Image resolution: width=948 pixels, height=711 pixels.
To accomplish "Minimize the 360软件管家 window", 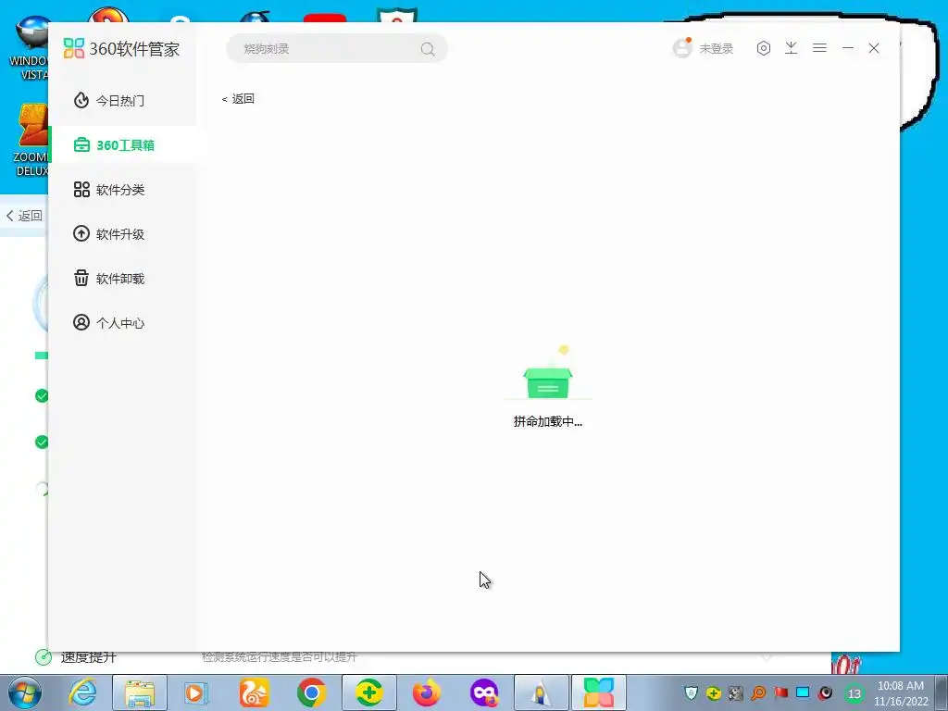I will click(x=848, y=48).
